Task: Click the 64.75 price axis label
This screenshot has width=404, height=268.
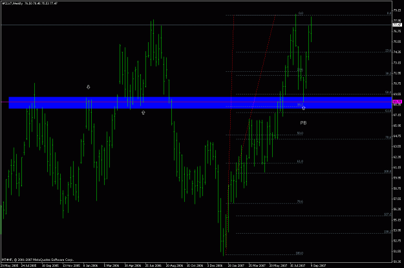Action: click(397, 136)
